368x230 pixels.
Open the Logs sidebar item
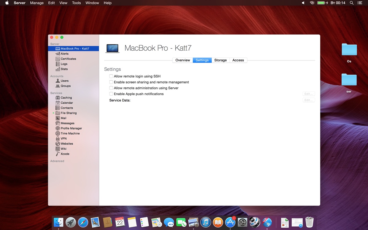click(62, 64)
